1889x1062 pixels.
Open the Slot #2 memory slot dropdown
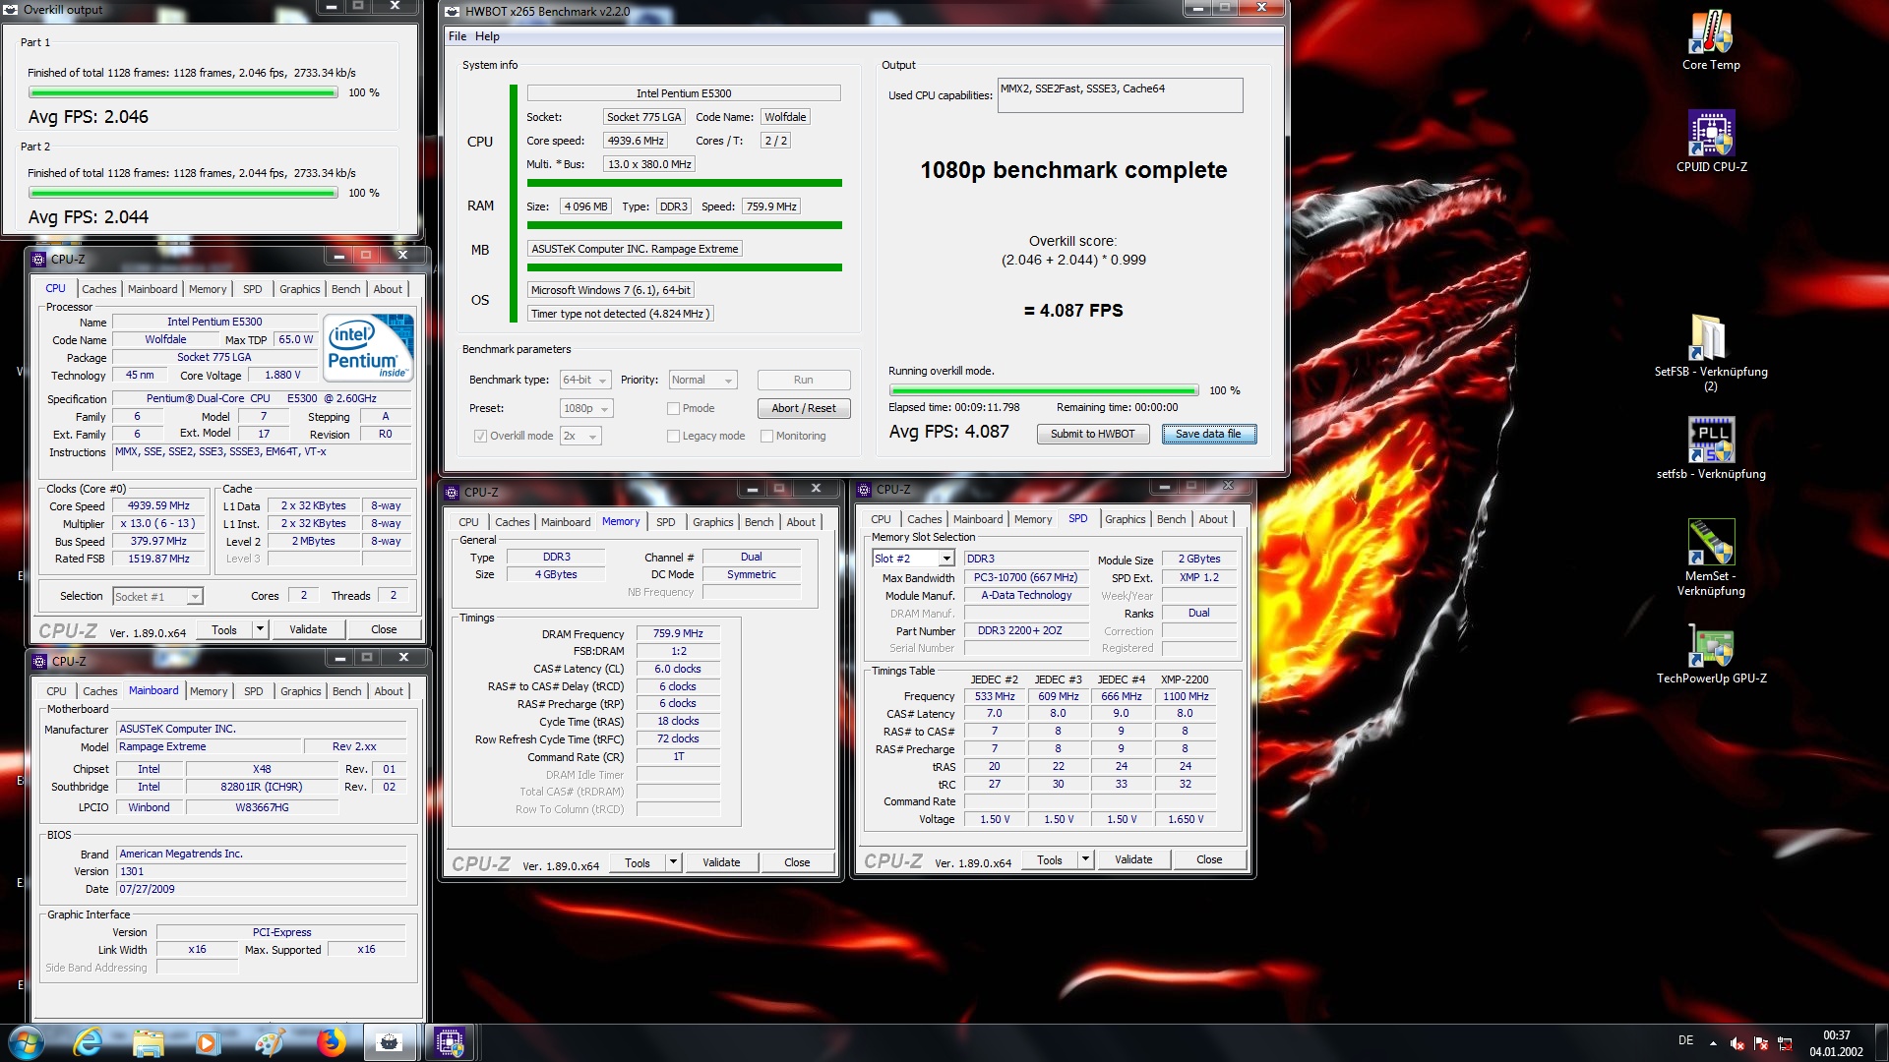coord(913,558)
